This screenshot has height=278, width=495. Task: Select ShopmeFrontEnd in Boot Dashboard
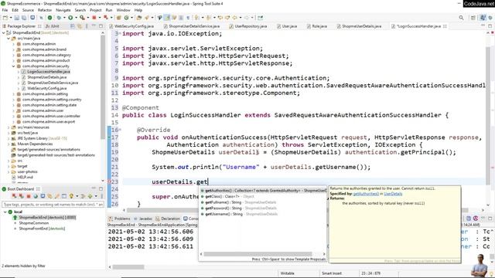42,229
